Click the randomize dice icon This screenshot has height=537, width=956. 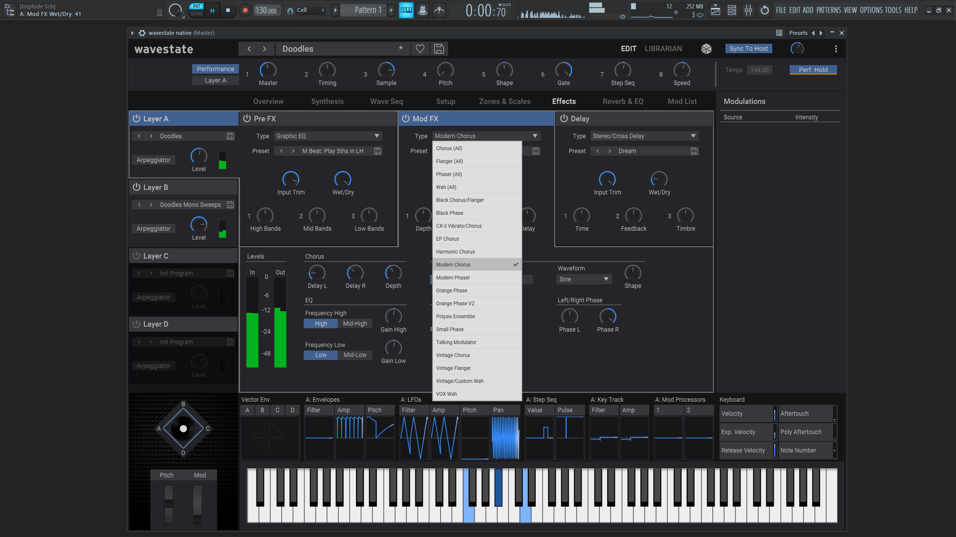tap(706, 49)
